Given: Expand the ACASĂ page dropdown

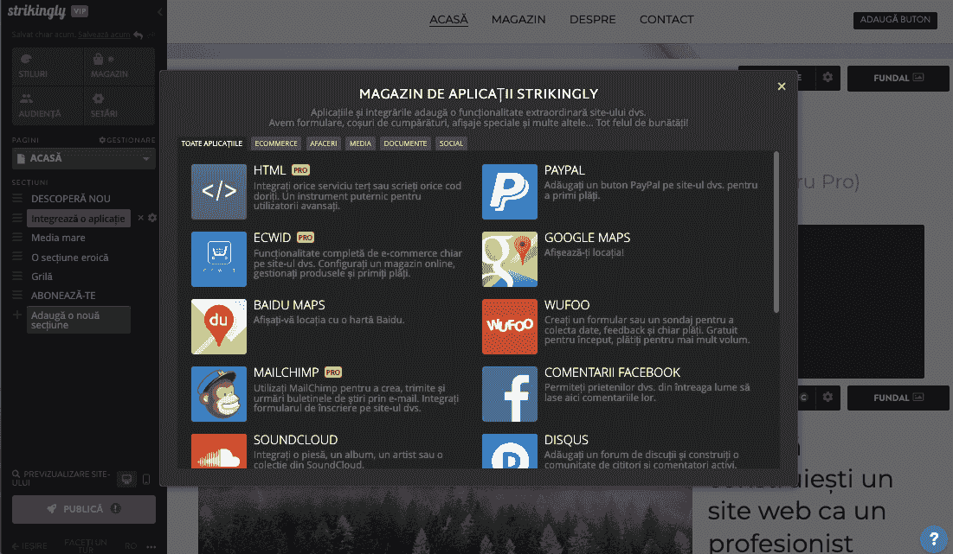Looking at the screenshot, I should click(84, 158).
